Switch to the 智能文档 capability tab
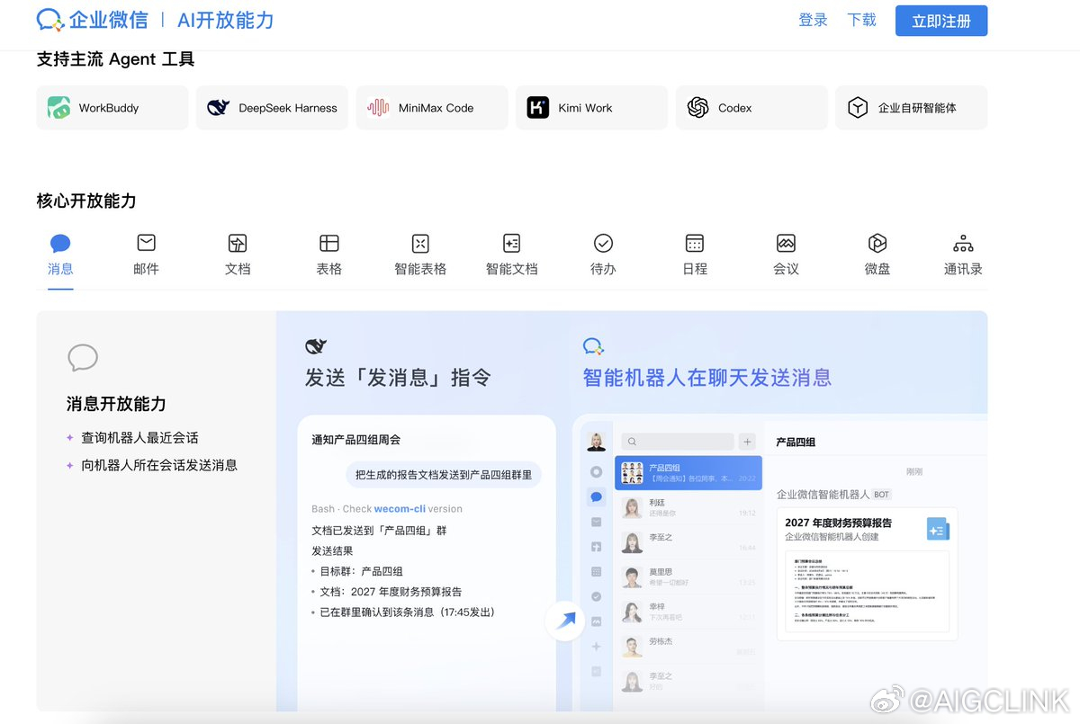Screen dimensions: 1080x724 pyautogui.click(x=512, y=255)
